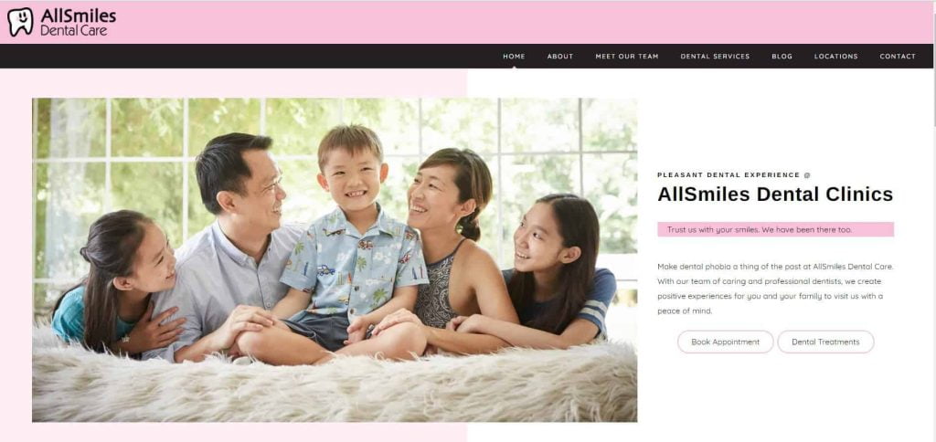
Task: Click the 'Pleasant Dental Experience @' tagline
Action: [x=734, y=174]
